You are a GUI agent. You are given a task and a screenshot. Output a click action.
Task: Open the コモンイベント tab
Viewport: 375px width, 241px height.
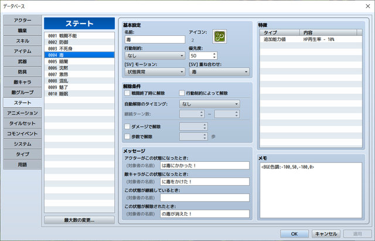[x=22, y=134]
